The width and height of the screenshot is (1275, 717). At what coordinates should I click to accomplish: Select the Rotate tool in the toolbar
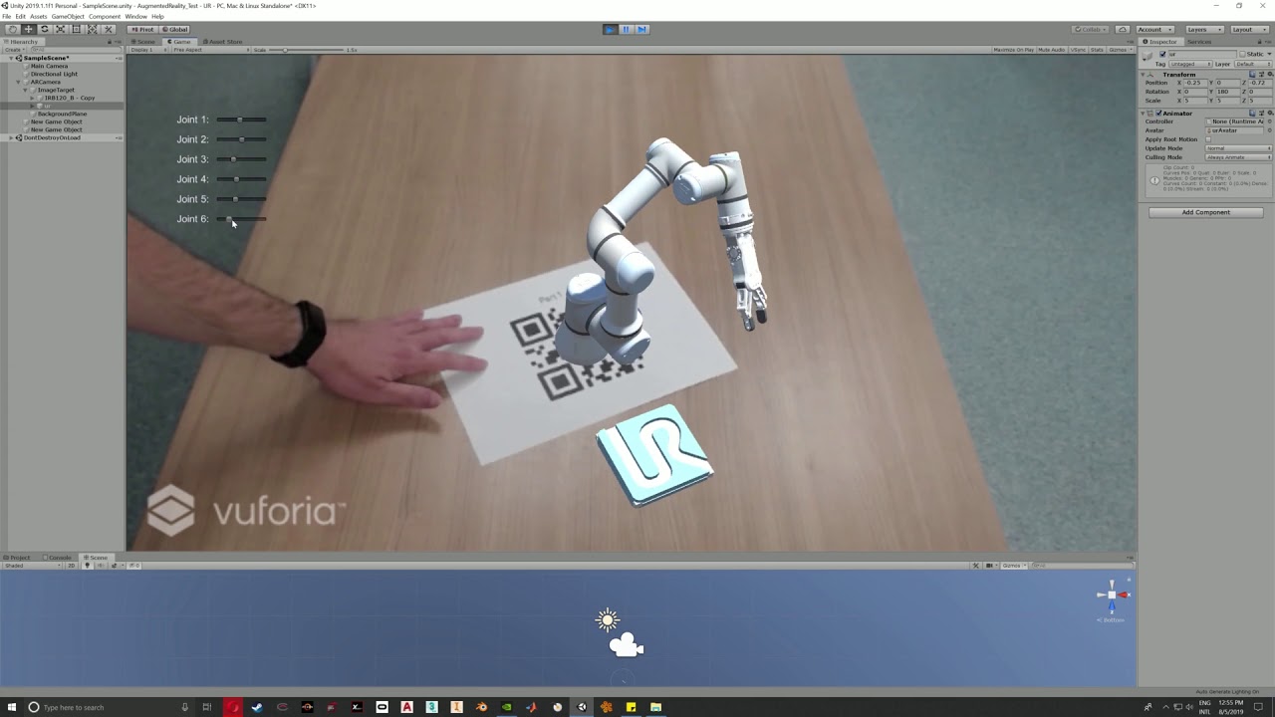[44, 29]
